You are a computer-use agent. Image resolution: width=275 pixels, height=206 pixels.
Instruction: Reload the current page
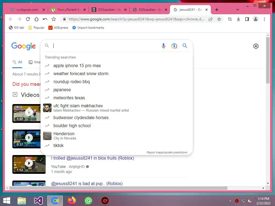(28, 19)
